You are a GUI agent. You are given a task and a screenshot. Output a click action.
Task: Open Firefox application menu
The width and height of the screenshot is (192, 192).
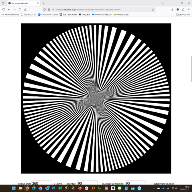pyautogui.click(x=188, y=10)
